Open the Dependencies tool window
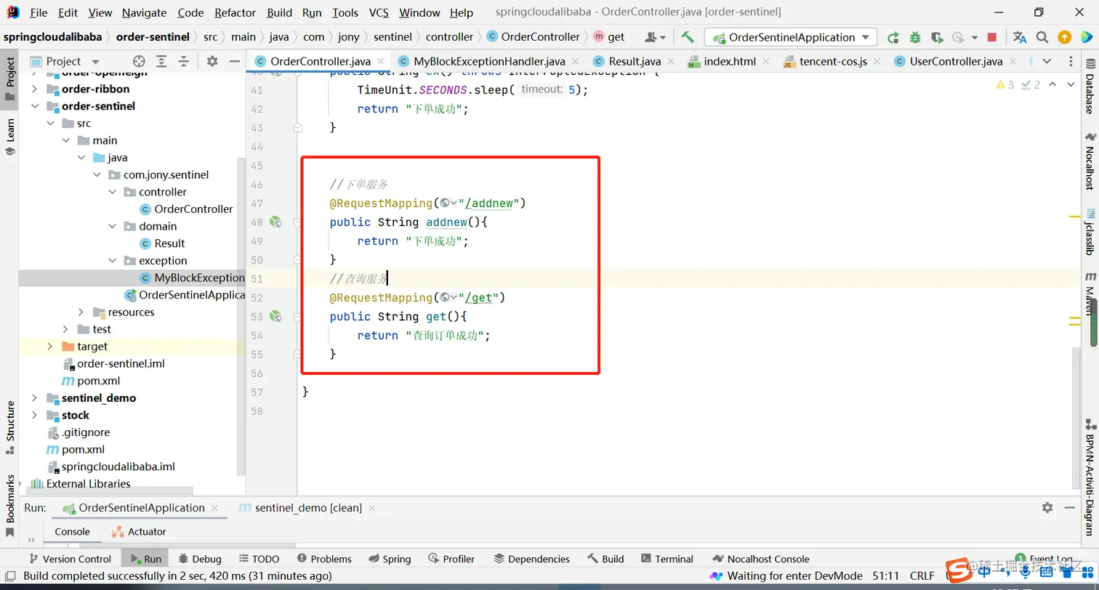Screen dimensions: 1099x590 pyautogui.click(x=531, y=559)
